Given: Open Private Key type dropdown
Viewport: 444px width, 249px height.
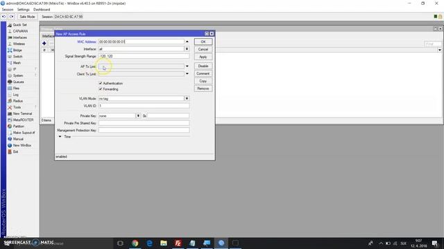Looking at the screenshot, I should [138, 116].
